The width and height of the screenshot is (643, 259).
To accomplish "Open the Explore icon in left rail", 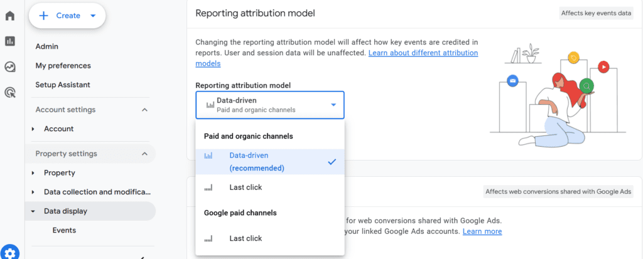I will (10, 67).
